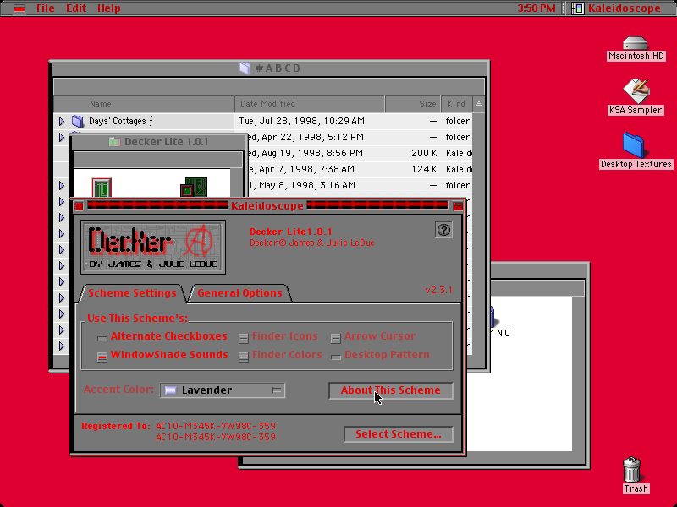Toggle the sort order button in #ABCD window
Screen dimensions: 677x507
[x=479, y=104]
